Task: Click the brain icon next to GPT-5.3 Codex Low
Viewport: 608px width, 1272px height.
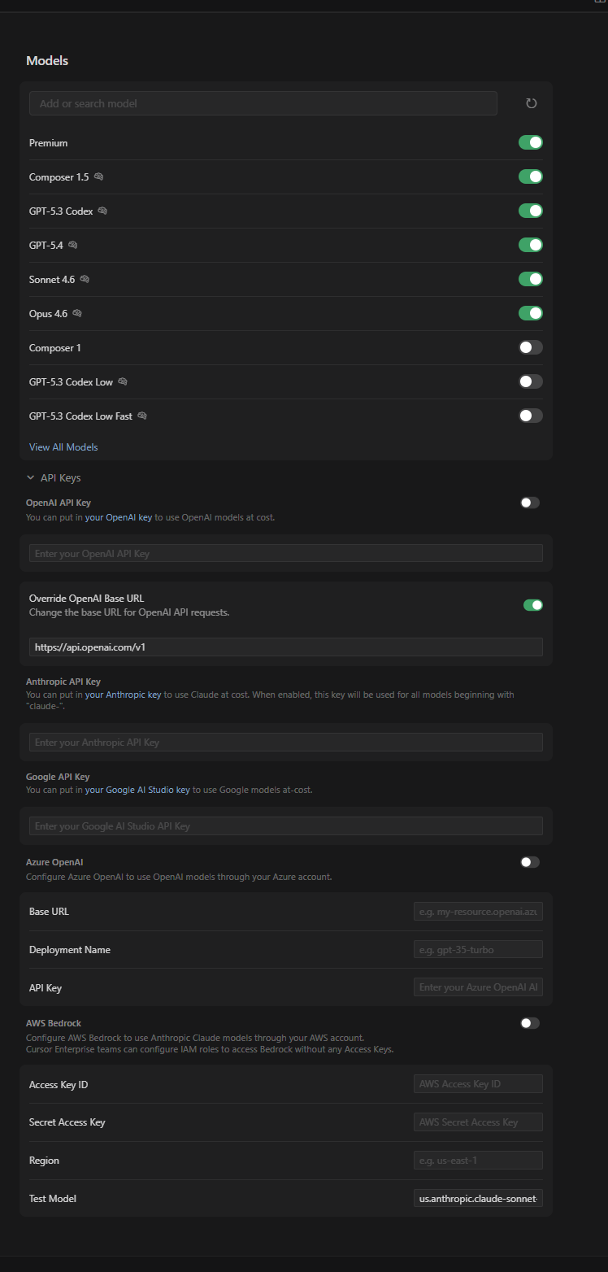Action: point(123,381)
